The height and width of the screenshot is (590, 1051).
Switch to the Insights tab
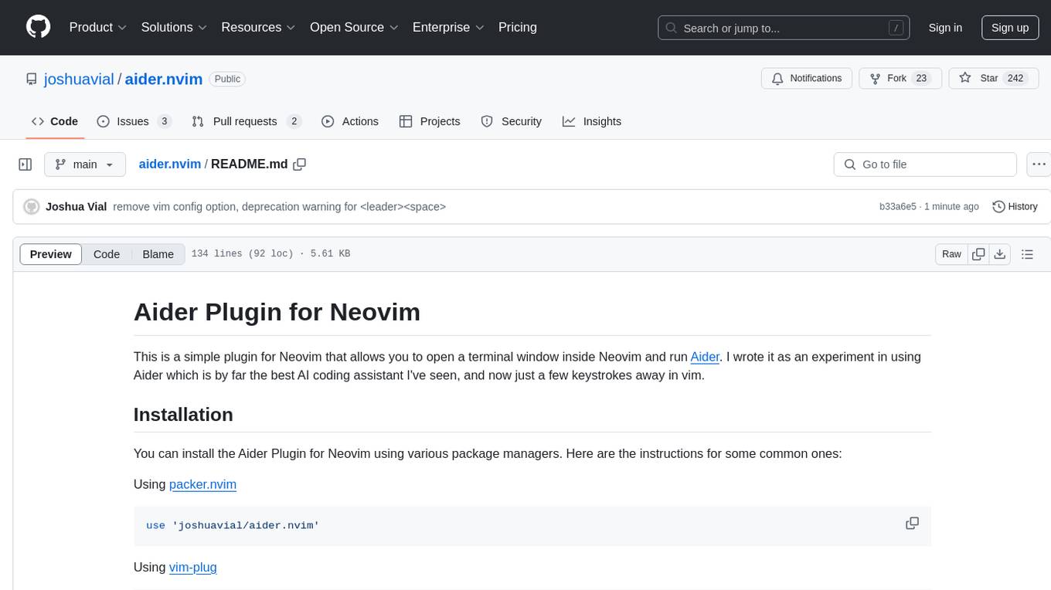tap(592, 121)
